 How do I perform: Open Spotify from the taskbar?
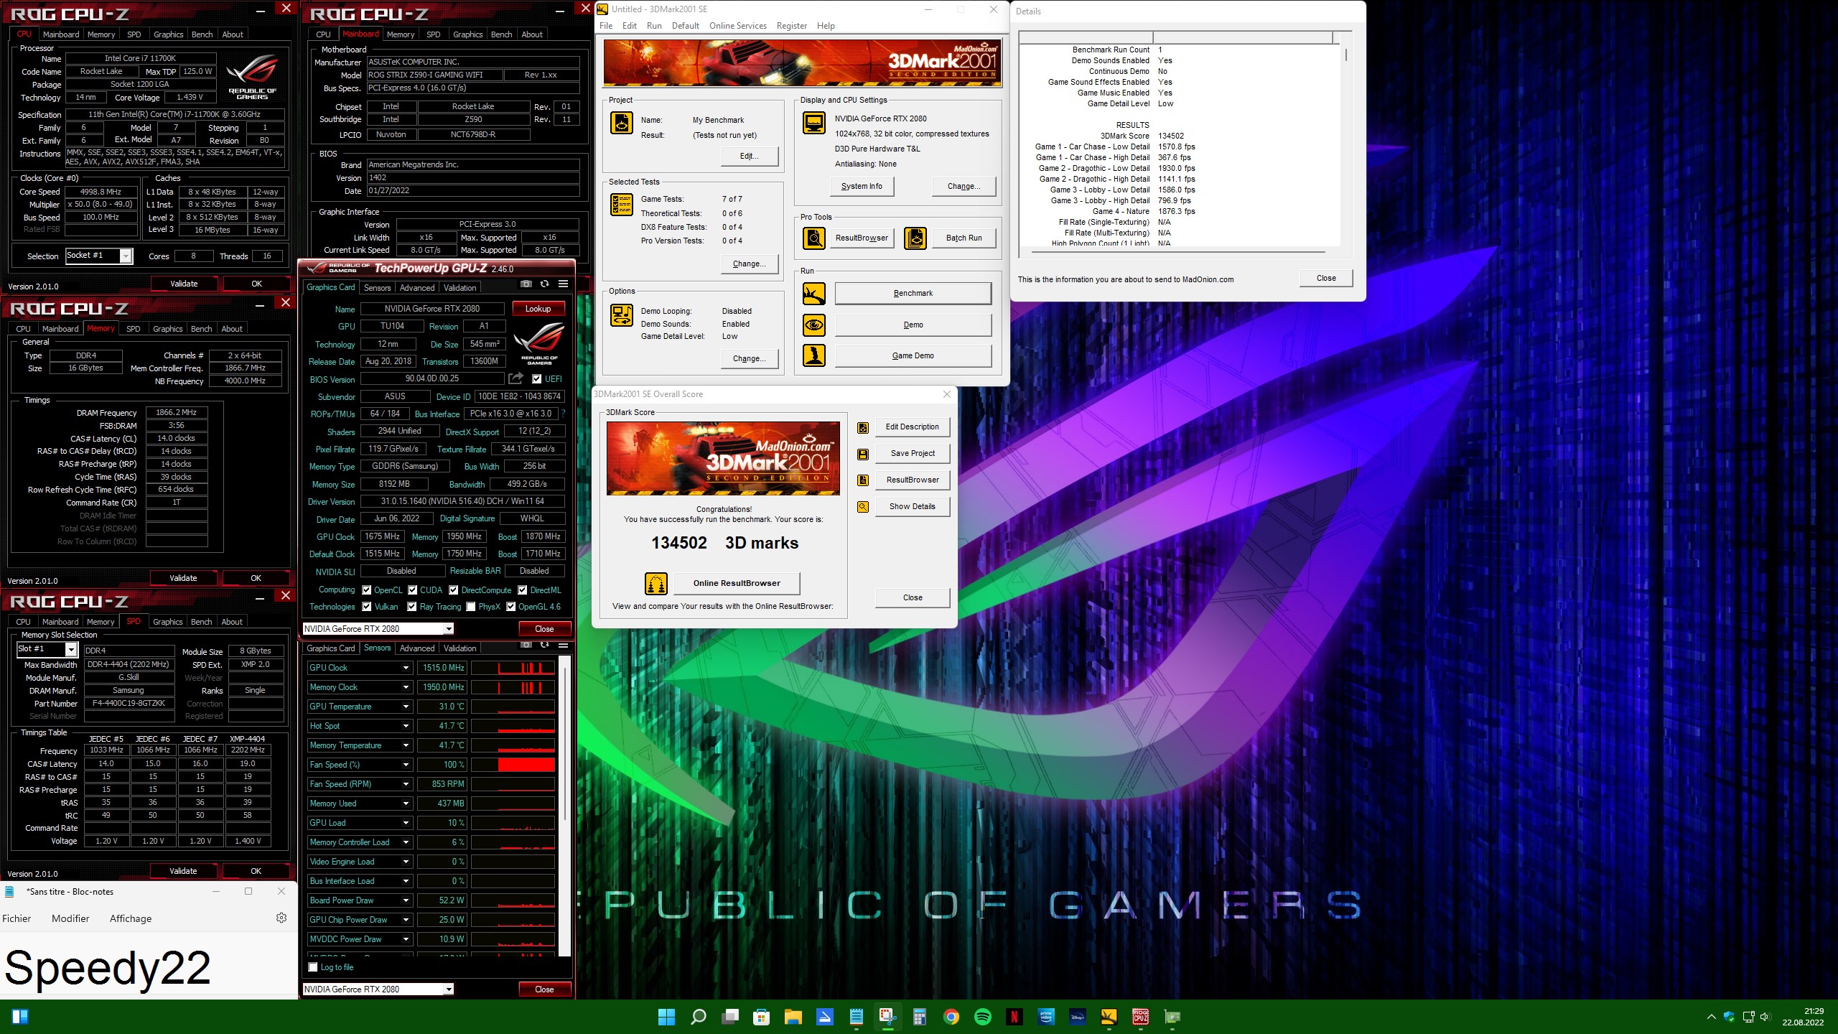coord(982,1016)
